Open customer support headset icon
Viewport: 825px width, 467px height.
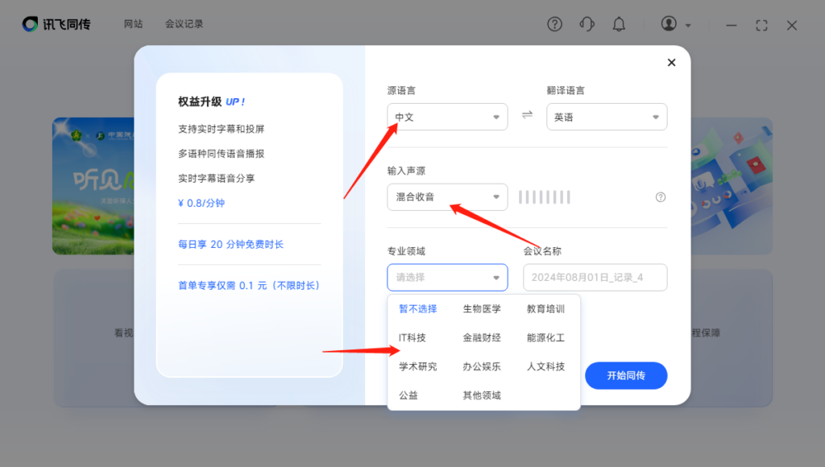pyautogui.click(x=587, y=24)
